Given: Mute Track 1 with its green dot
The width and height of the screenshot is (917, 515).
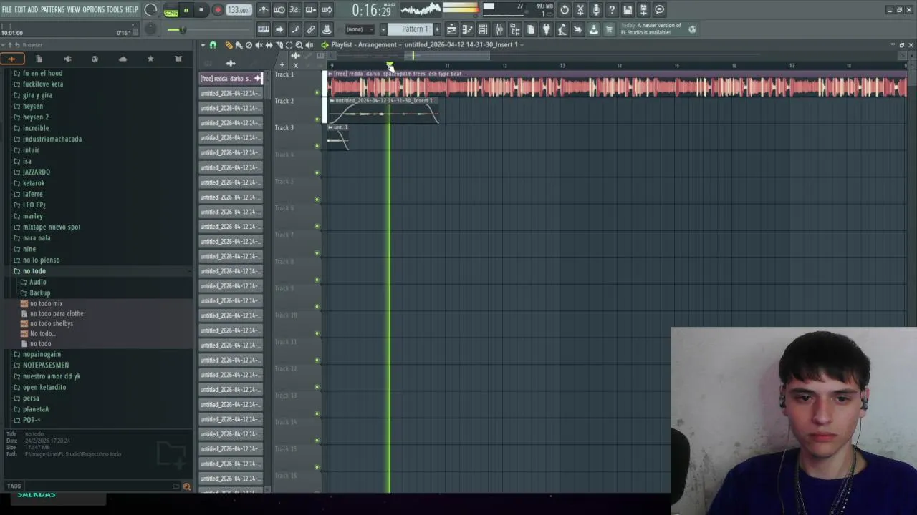Looking at the screenshot, I should click(317, 92).
